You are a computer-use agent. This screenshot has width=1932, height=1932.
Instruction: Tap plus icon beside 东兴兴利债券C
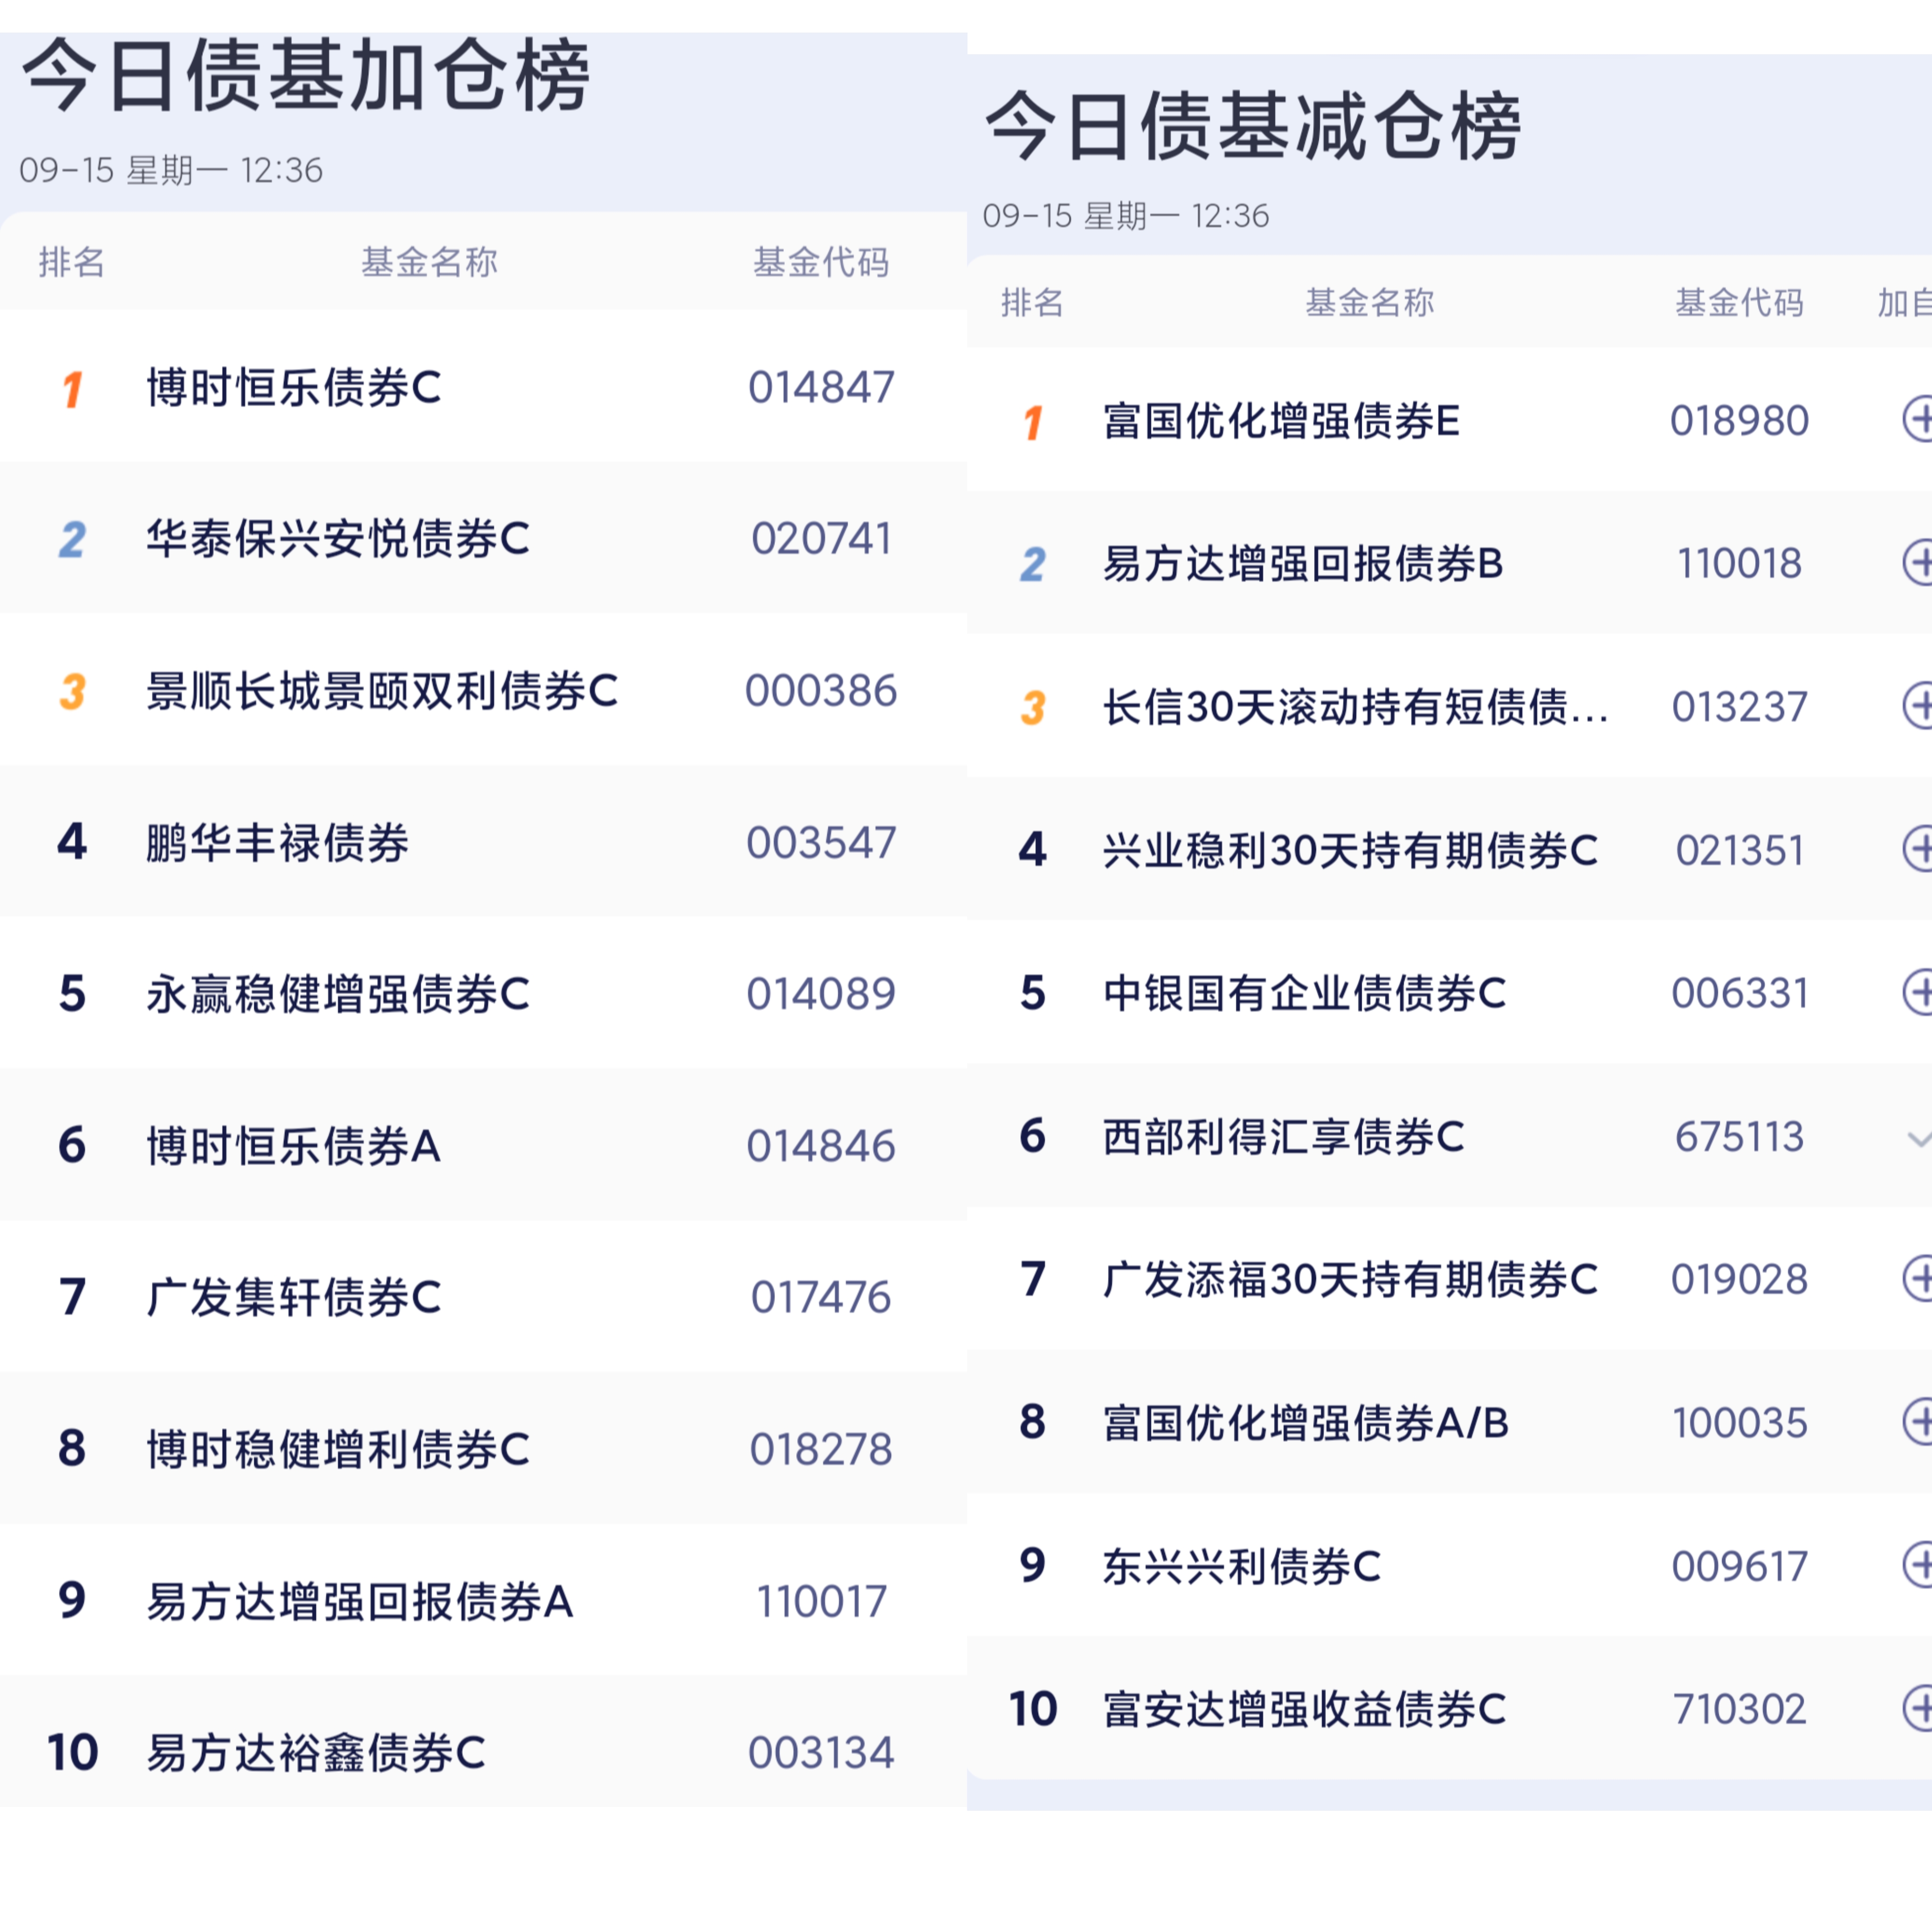[x=1918, y=1565]
